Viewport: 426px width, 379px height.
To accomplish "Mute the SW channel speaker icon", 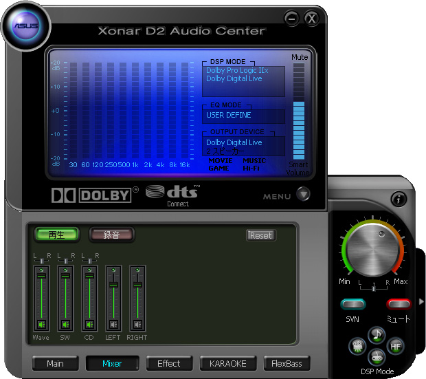I will (x=65, y=324).
